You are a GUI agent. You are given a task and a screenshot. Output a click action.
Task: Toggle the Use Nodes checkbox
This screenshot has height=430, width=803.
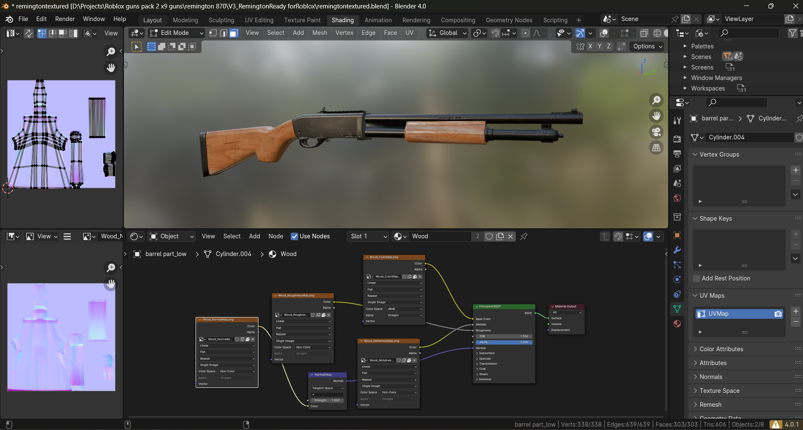pyautogui.click(x=295, y=236)
